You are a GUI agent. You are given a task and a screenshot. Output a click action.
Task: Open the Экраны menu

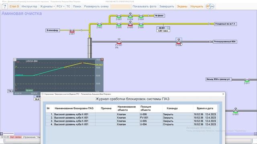click(182, 6)
